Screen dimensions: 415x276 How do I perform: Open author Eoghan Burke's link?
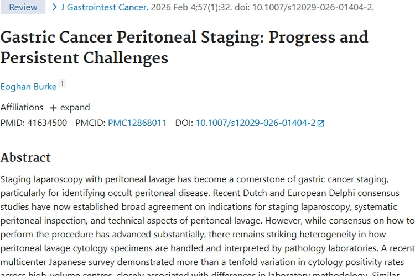[x=28, y=87]
